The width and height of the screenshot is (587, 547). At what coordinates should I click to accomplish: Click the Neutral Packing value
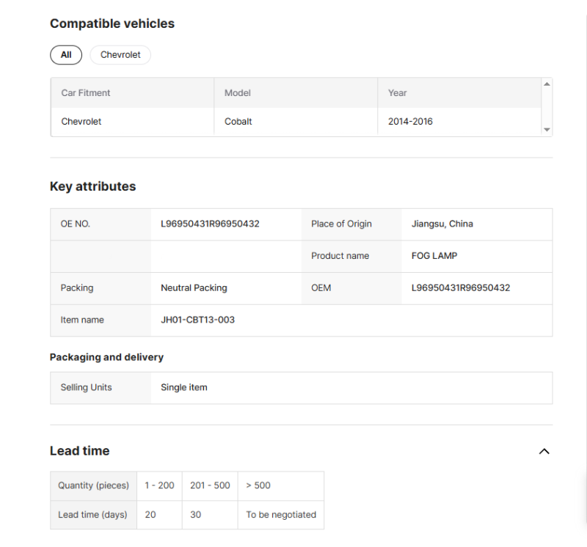pos(194,288)
